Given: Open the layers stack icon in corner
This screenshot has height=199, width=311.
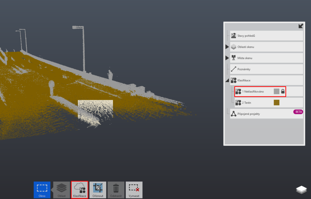Looking at the screenshot, I should point(301,190).
